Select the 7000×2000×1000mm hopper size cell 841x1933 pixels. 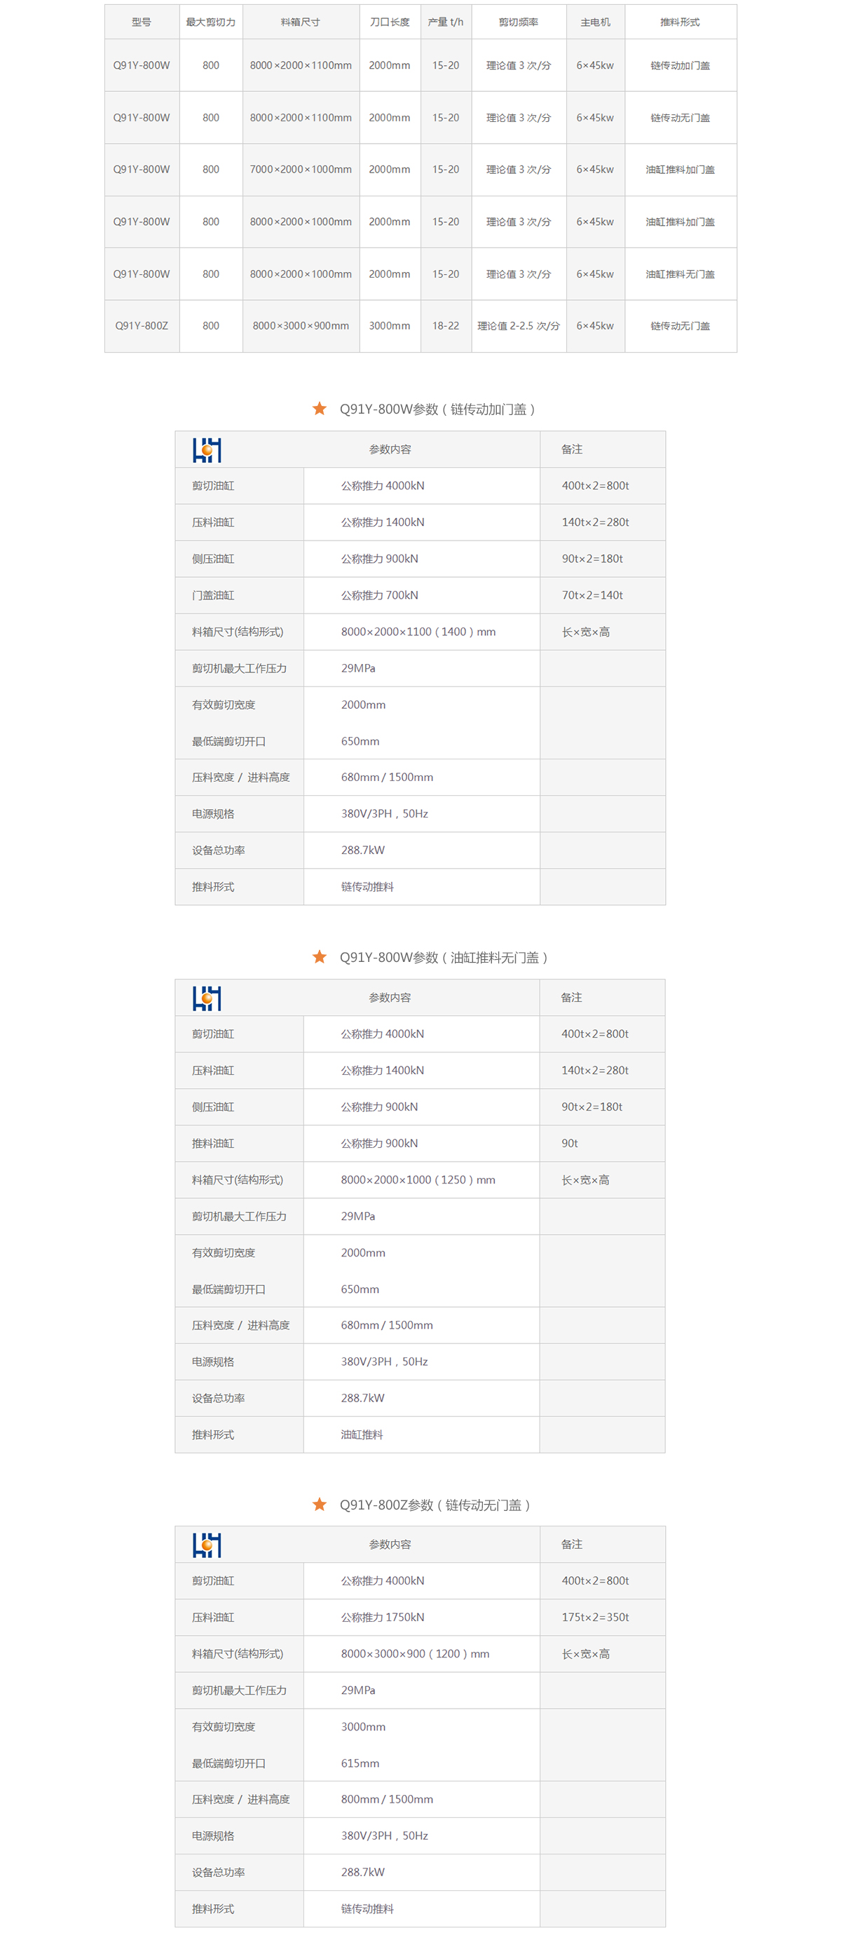[x=301, y=170]
